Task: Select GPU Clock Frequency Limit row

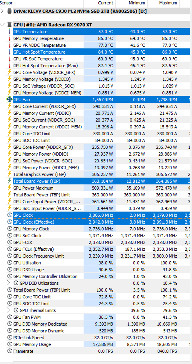Action: point(101,256)
